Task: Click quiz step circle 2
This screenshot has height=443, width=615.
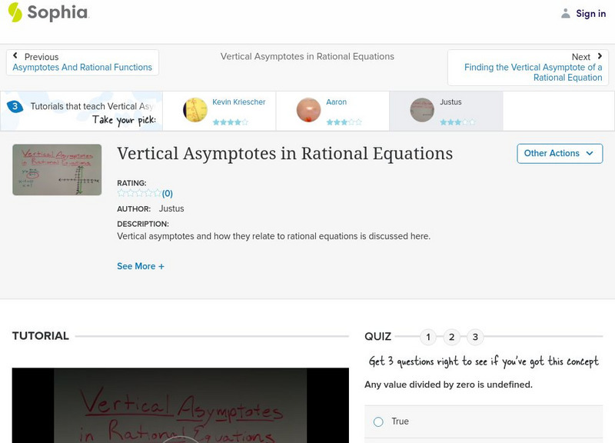Action: 451,336
